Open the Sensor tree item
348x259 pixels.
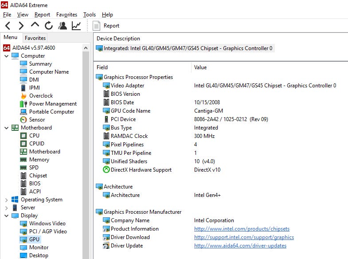pos(37,120)
